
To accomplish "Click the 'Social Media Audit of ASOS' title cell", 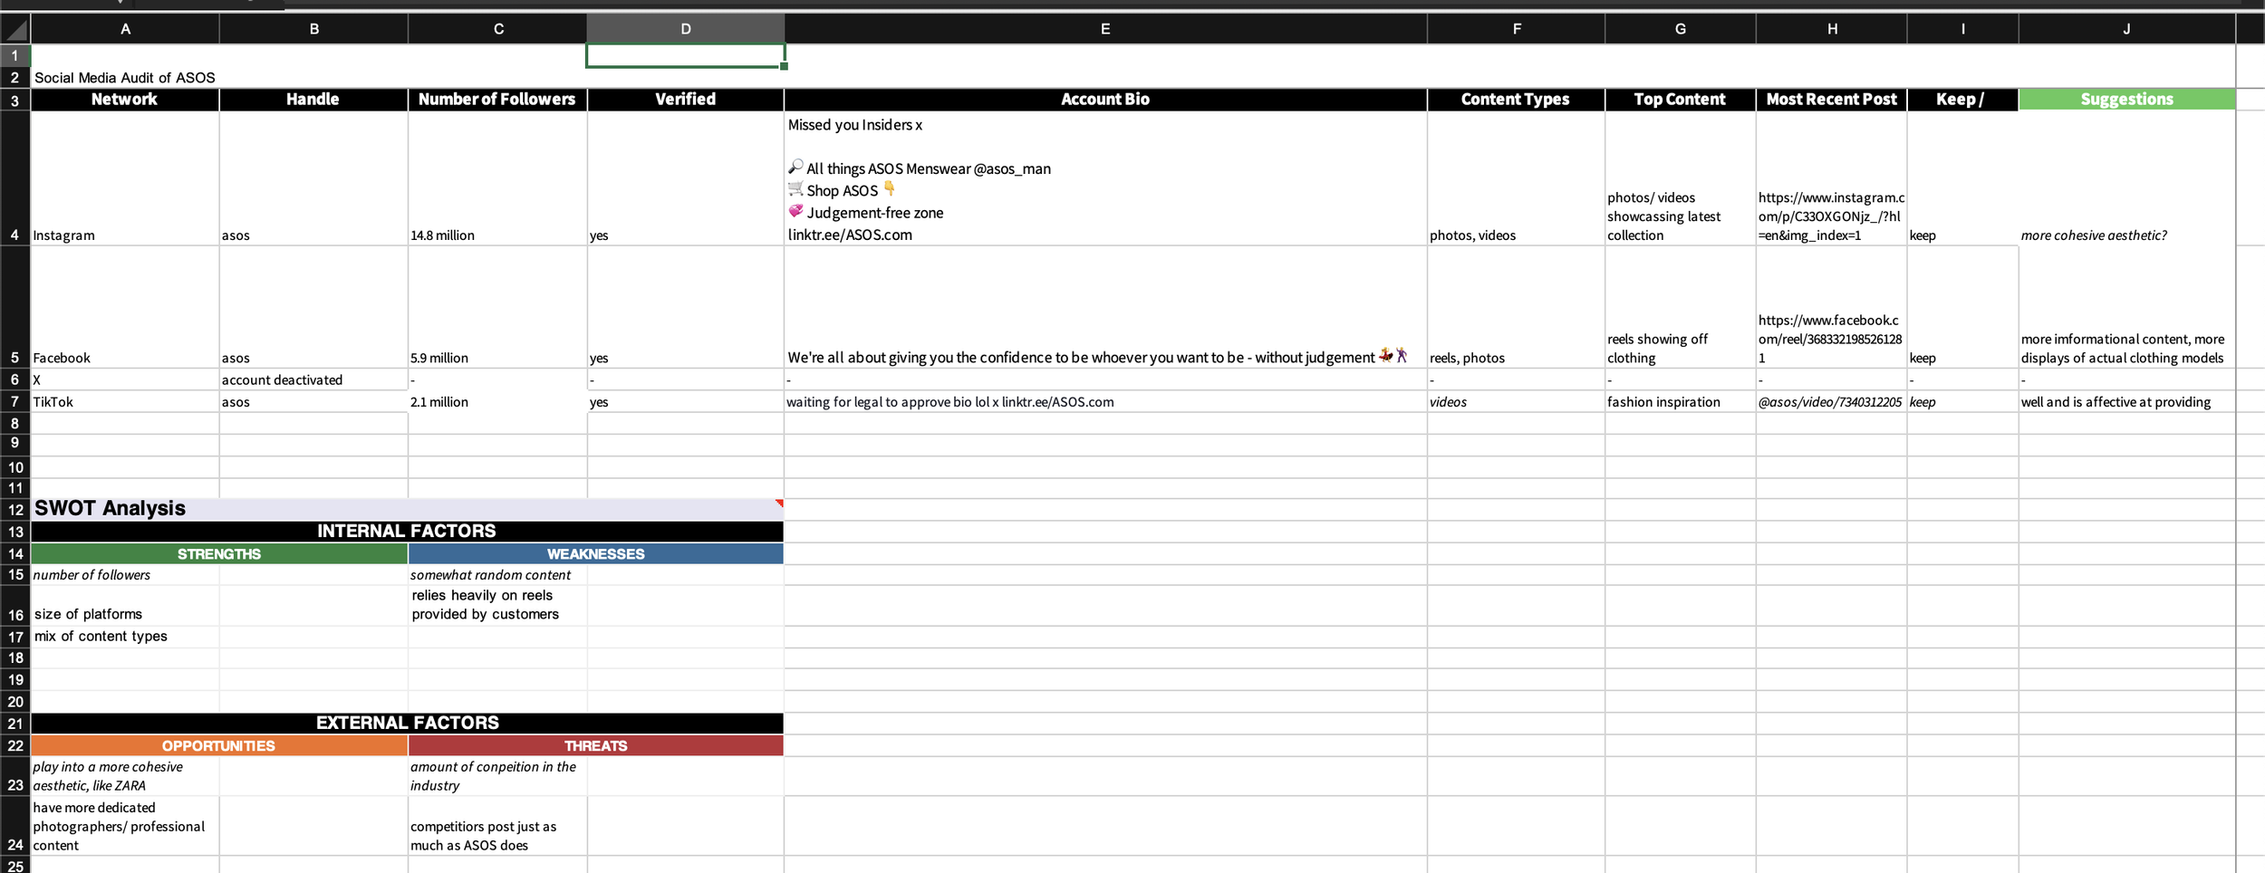I will [125, 78].
